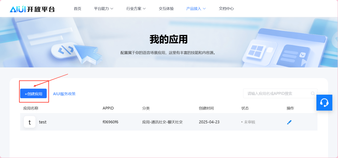This screenshot has height=158, width=338.
Task: Click the magnifier search icon
Action: [x=313, y=94]
